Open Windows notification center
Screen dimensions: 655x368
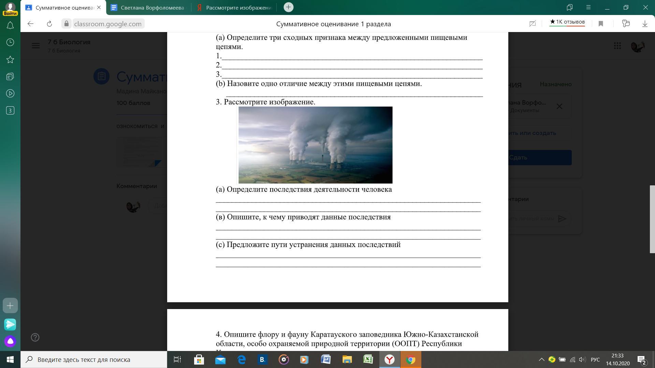(642, 360)
